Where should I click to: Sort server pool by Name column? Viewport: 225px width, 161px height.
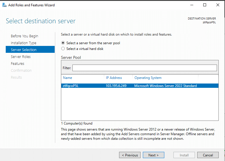[68, 78]
